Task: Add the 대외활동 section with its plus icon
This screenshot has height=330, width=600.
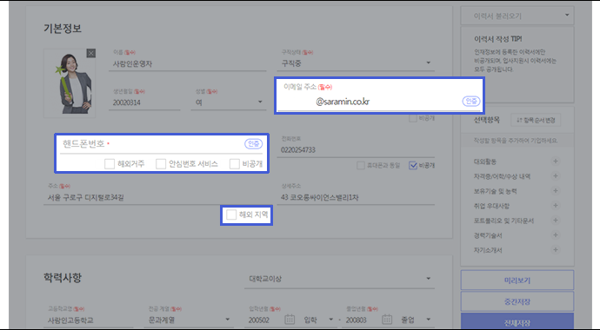Action: [556, 162]
